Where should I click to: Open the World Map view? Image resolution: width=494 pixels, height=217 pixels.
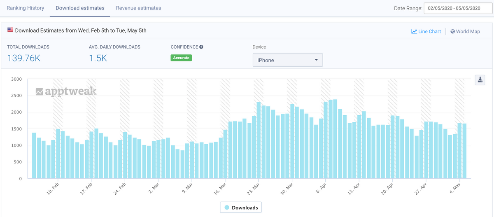click(465, 31)
